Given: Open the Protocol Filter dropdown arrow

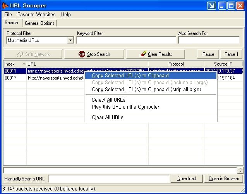Looking at the screenshot, I should tap(70, 40).
